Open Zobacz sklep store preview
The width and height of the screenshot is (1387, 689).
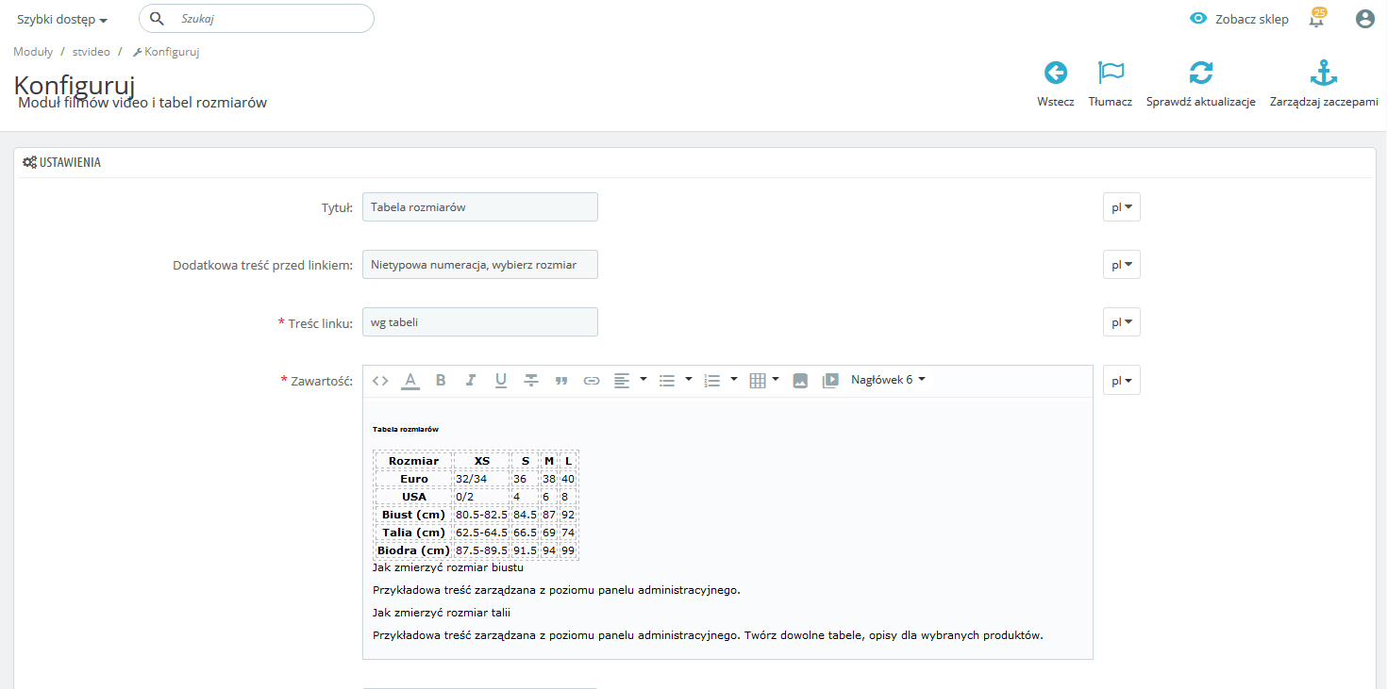(x=1239, y=19)
